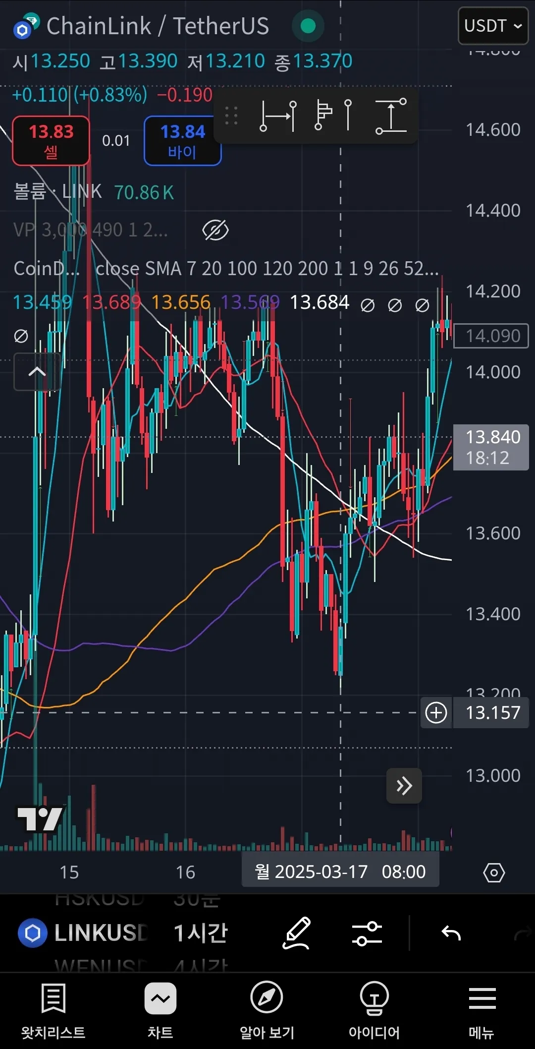Tap the 13.83 sell button
The height and width of the screenshot is (1049, 535).
(51, 141)
